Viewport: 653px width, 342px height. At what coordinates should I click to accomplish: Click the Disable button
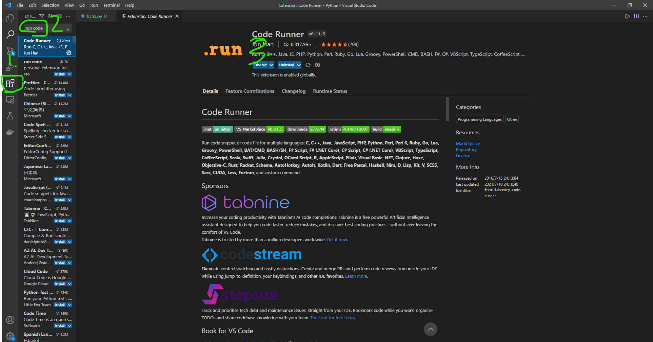[260, 65]
